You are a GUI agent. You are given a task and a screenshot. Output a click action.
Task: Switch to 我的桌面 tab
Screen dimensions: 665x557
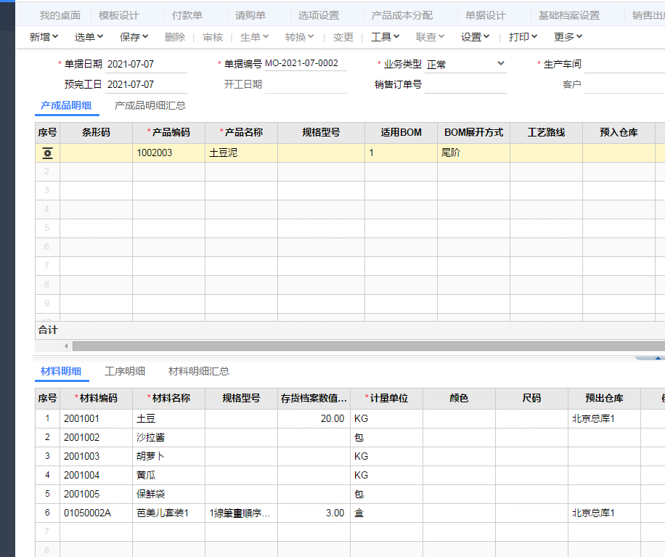tap(60, 15)
